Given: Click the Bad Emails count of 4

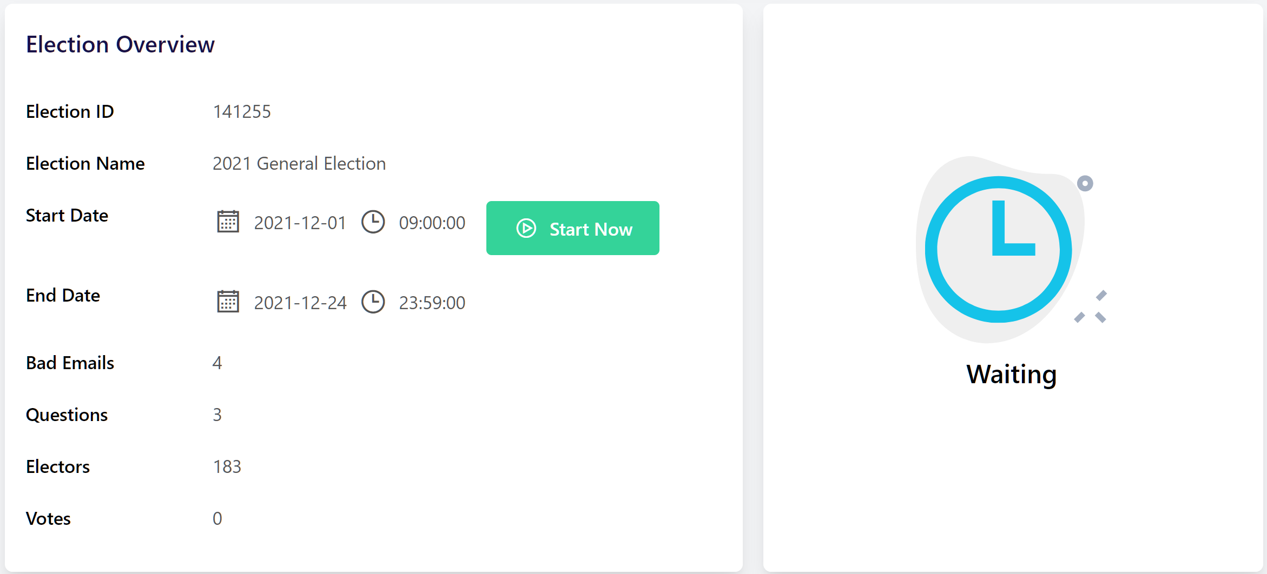Looking at the screenshot, I should coord(217,363).
